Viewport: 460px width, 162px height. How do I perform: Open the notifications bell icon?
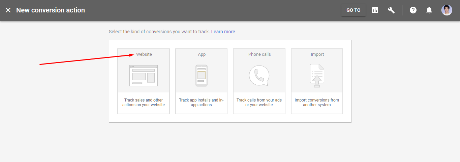click(429, 10)
